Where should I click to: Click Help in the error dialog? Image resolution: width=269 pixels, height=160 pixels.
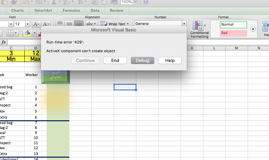click(170, 60)
